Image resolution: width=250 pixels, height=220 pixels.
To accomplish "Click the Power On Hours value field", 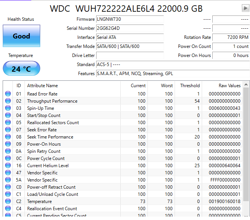I will [x=231, y=55].
